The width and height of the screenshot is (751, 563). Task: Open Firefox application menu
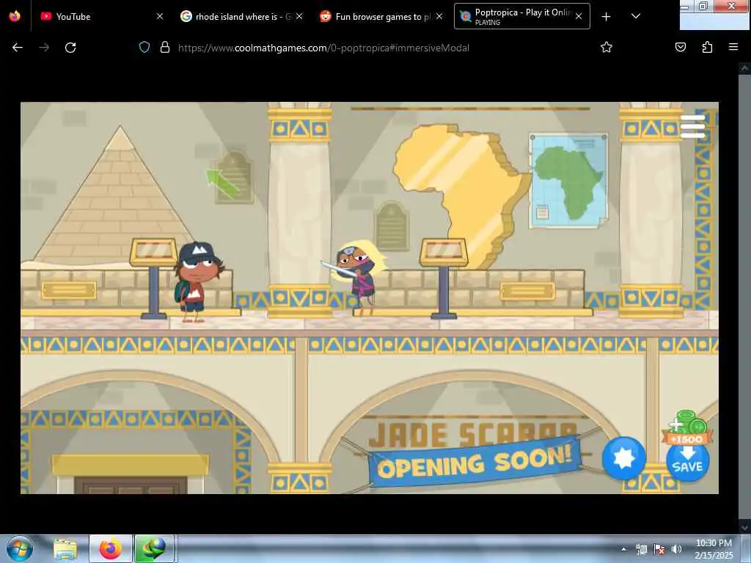[x=733, y=48]
